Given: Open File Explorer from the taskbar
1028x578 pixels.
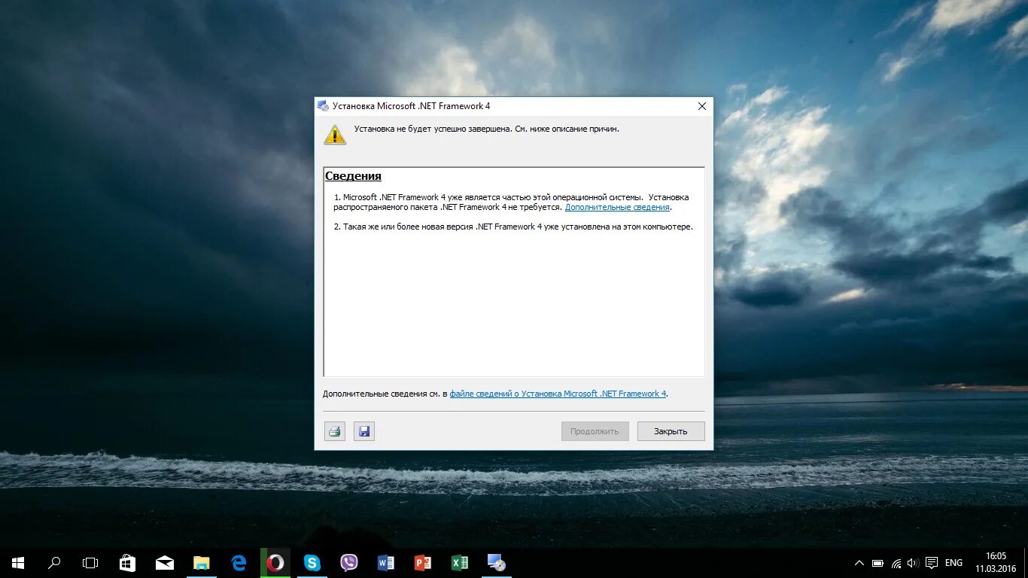Looking at the screenshot, I should pos(202,563).
